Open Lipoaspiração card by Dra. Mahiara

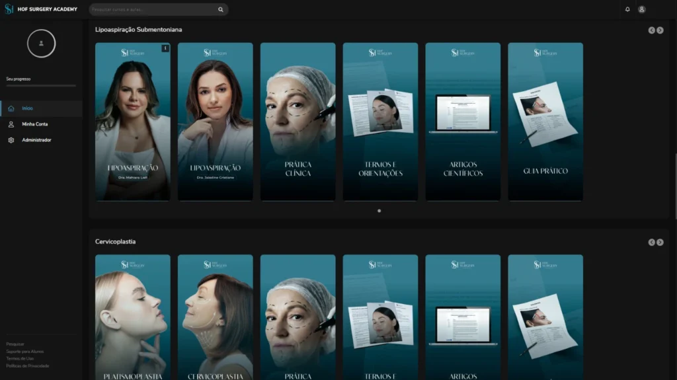(132, 122)
